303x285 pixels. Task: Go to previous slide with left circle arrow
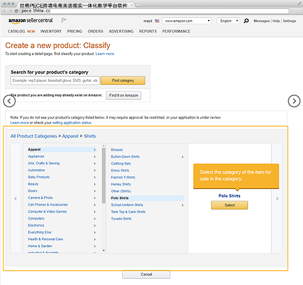(x=9, y=101)
